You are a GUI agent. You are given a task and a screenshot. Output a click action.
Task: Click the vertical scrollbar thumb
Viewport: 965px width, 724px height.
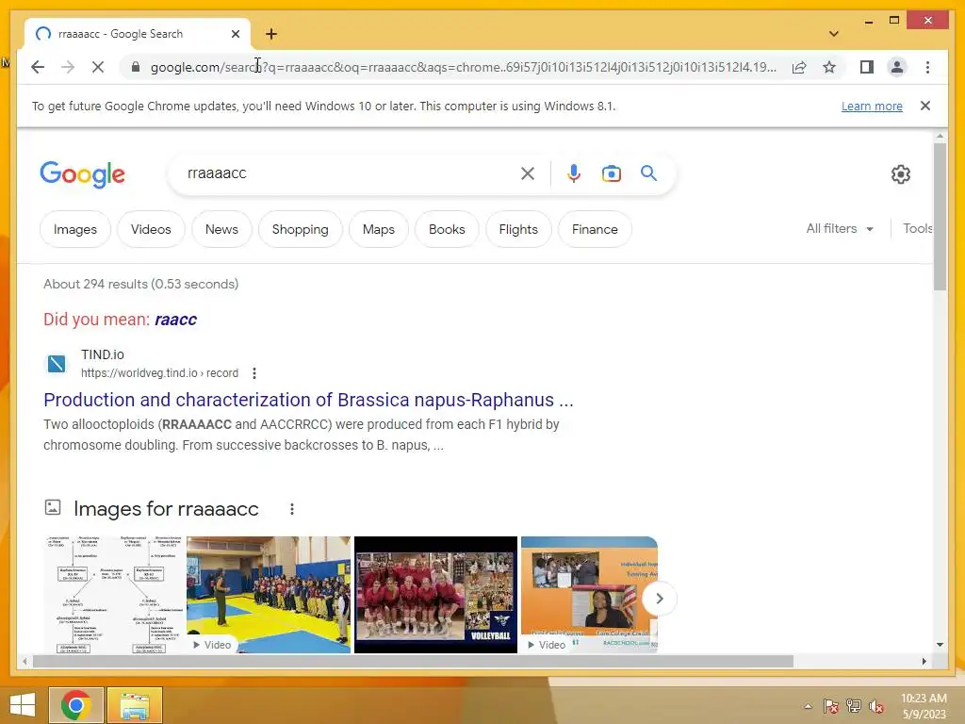click(x=940, y=216)
